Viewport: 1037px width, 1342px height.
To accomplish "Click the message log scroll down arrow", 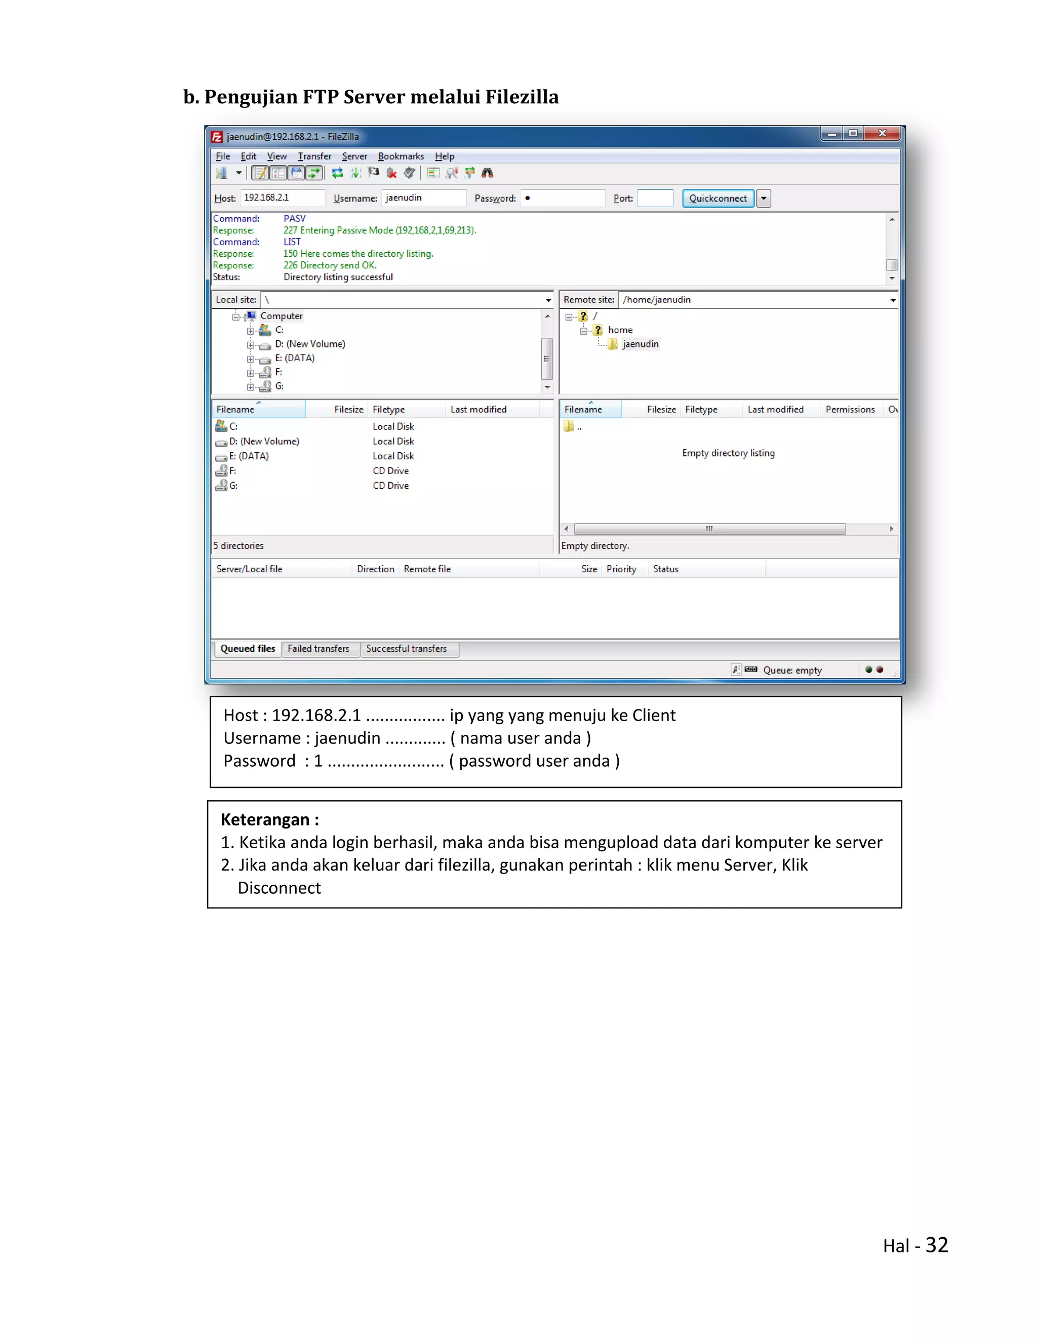I will click(892, 279).
